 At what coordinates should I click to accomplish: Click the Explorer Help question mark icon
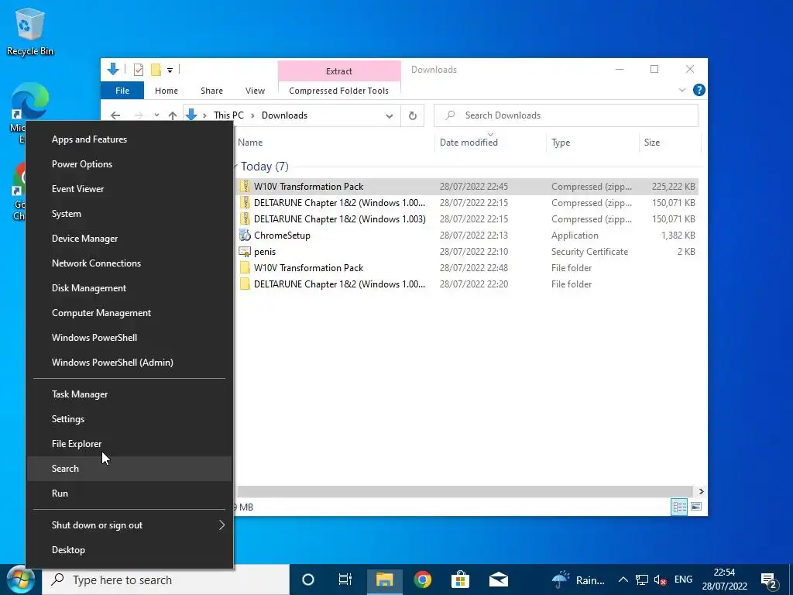699,90
